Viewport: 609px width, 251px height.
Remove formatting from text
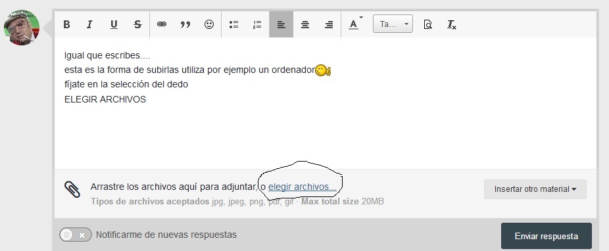click(x=451, y=24)
